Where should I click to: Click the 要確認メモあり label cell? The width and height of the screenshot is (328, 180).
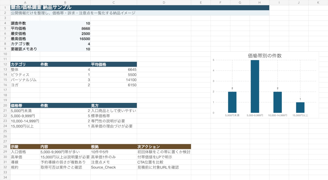[x=25, y=49]
